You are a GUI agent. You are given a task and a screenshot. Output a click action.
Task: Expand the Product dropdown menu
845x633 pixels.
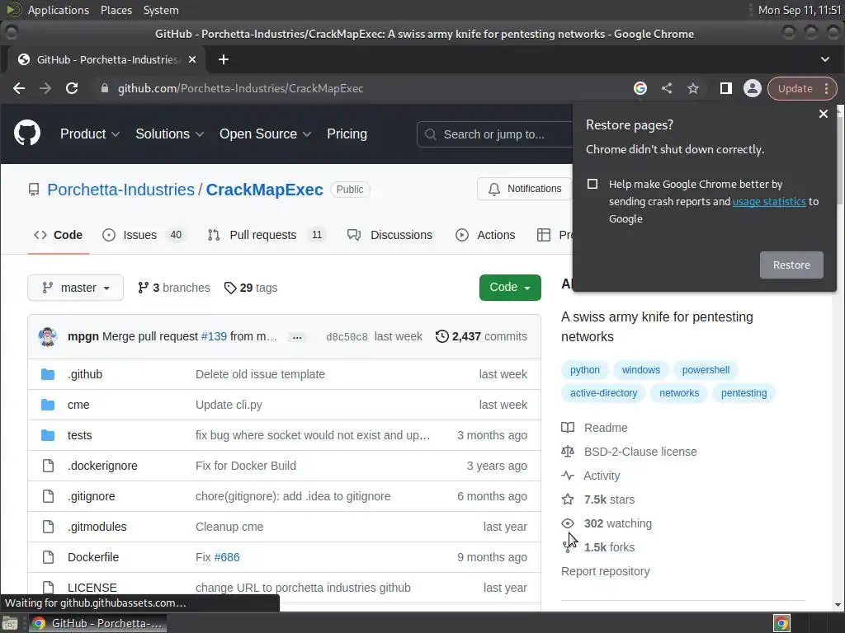tap(89, 134)
